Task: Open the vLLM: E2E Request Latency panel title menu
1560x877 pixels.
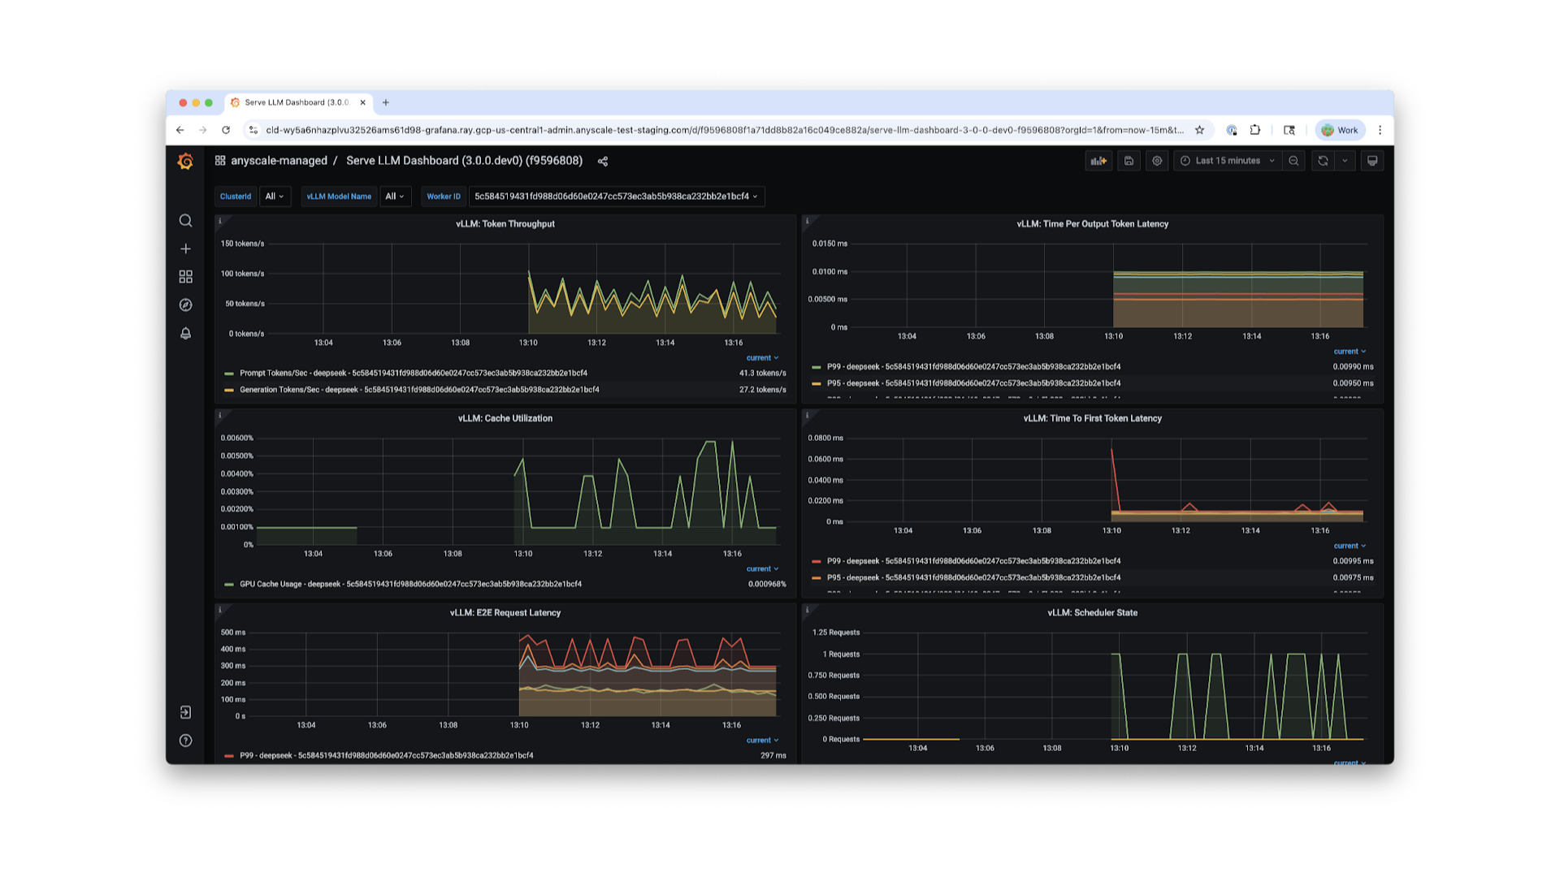Action: [x=505, y=613]
